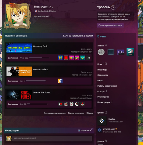Open the Инвентарь section in sidebar
Viewport: 143px width, 145px height.
click(102, 70)
